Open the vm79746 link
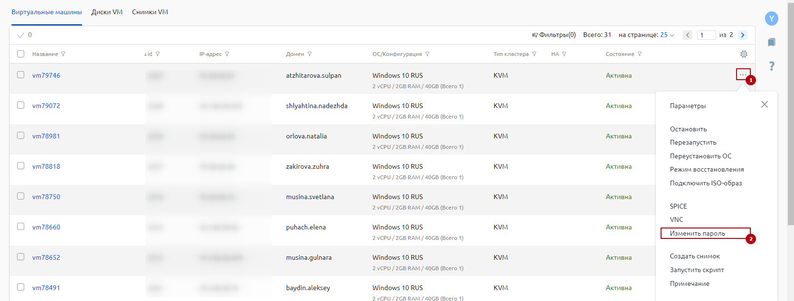Viewport: 794px width, 301px height. click(46, 75)
